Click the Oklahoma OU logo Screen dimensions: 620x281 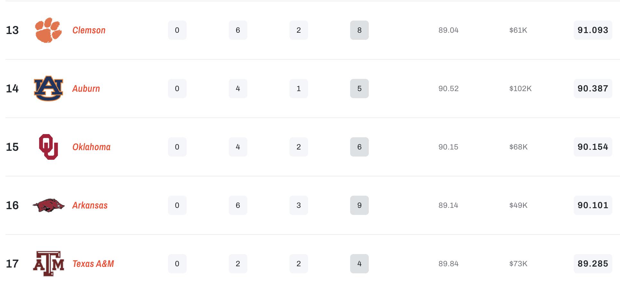click(x=48, y=147)
